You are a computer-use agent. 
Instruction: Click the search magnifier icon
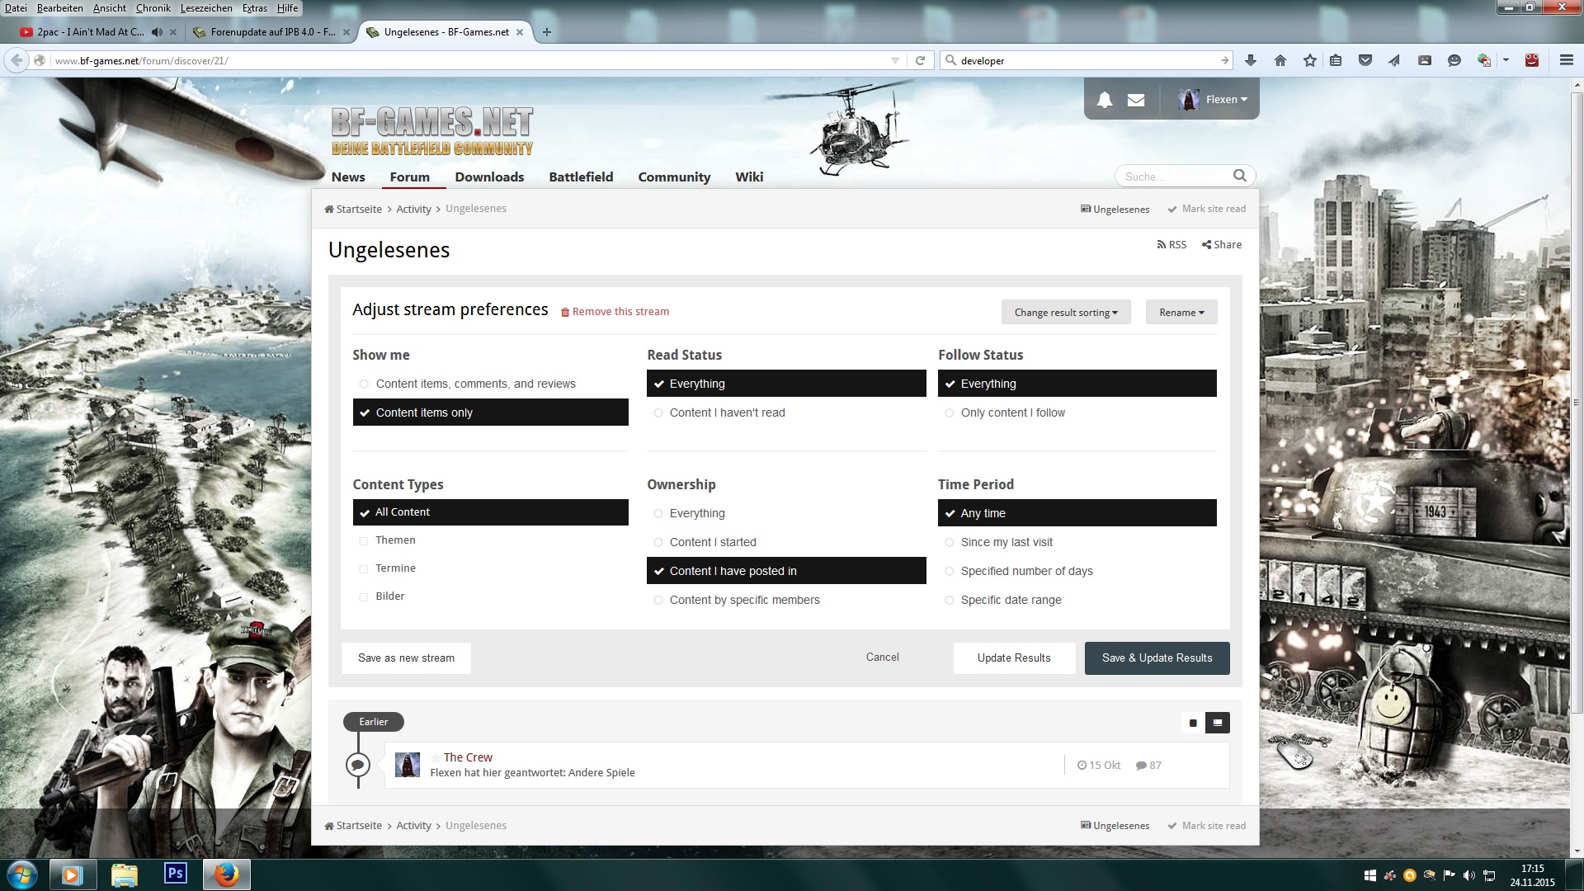[1239, 176]
